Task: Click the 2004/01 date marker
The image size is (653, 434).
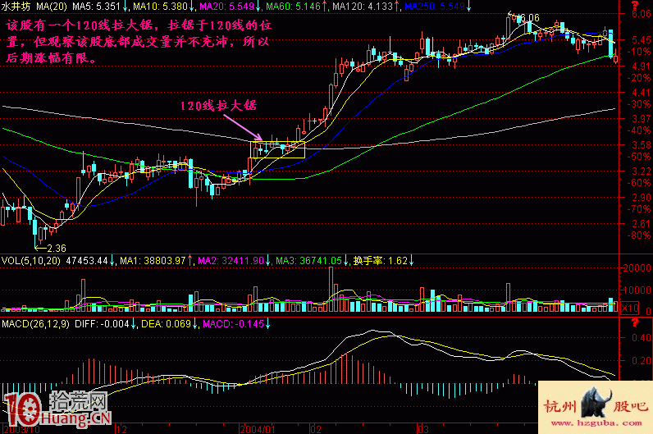Action: 258,429
